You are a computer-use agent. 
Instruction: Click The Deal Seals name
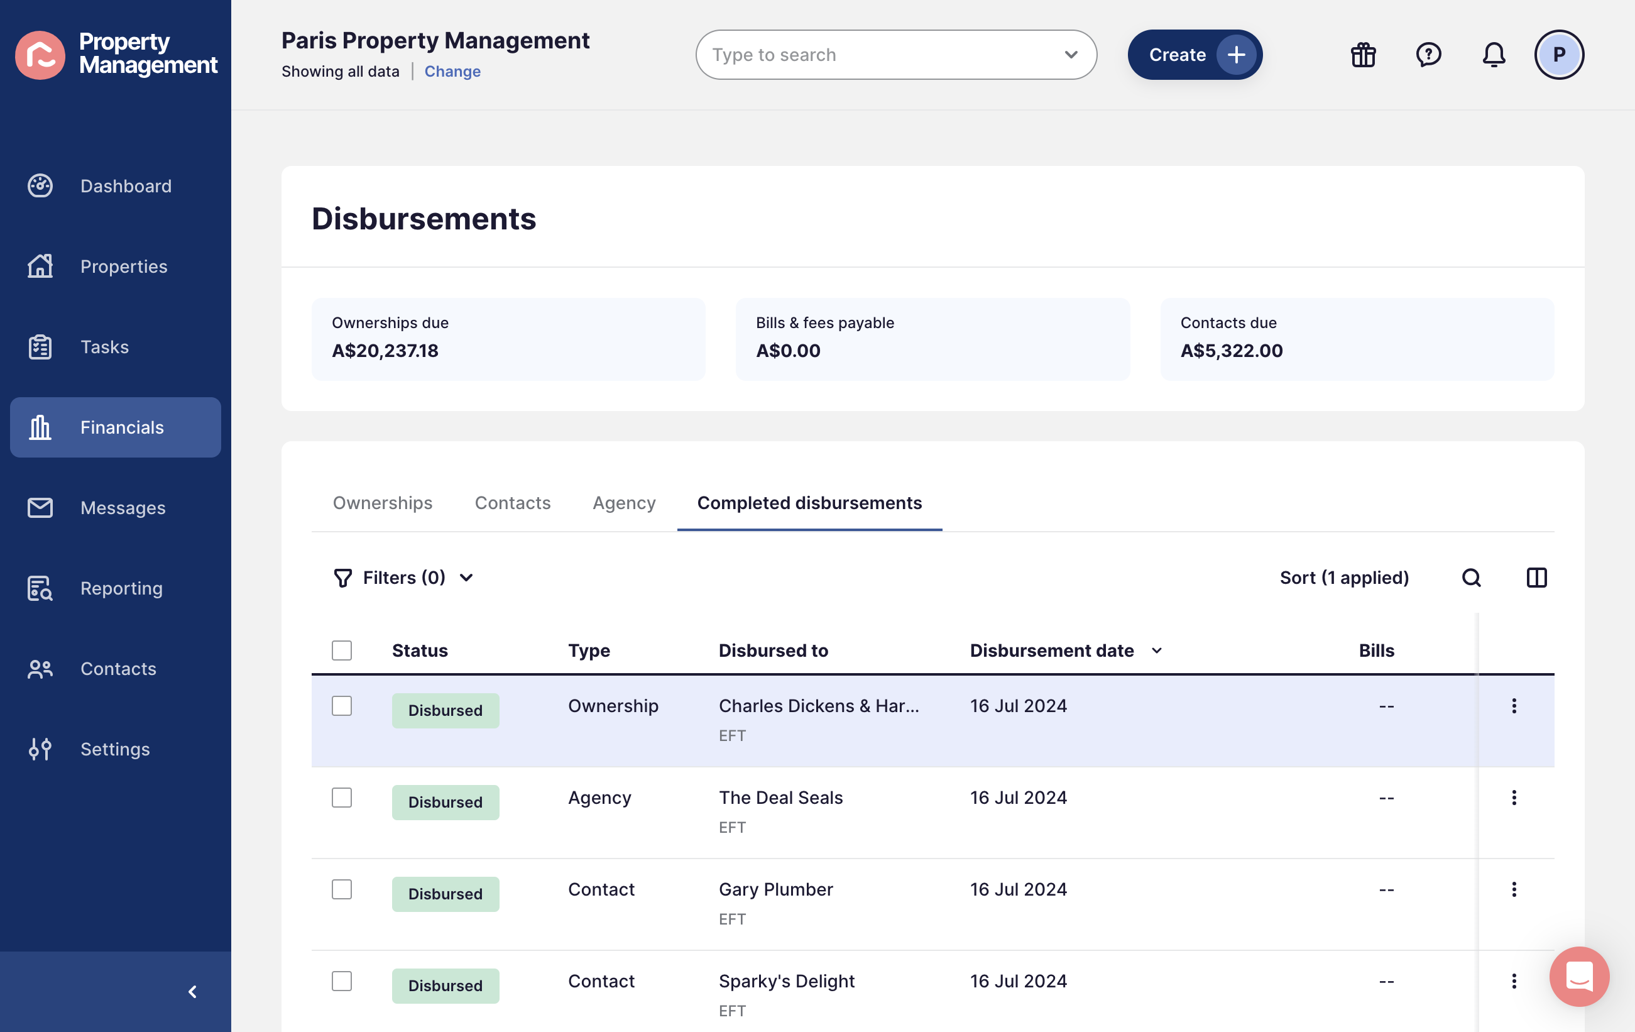click(781, 798)
